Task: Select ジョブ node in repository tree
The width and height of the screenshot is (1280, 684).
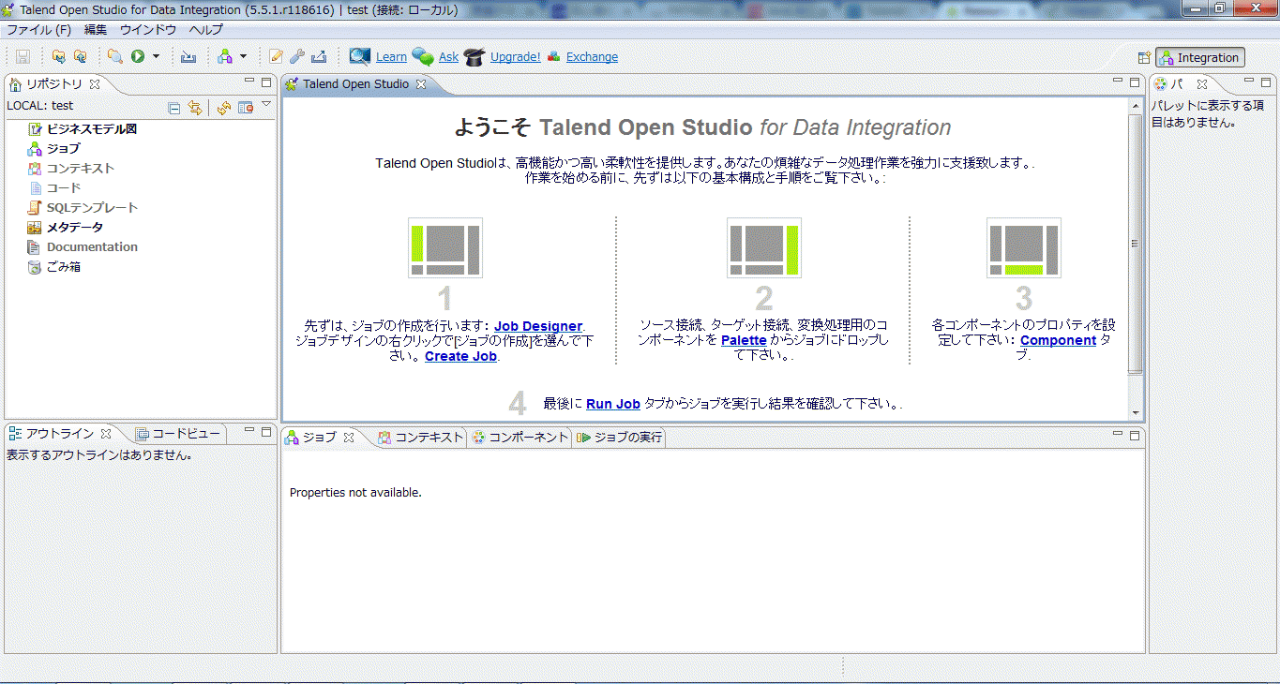Action: pyautogui.click(x=64, y=148)
